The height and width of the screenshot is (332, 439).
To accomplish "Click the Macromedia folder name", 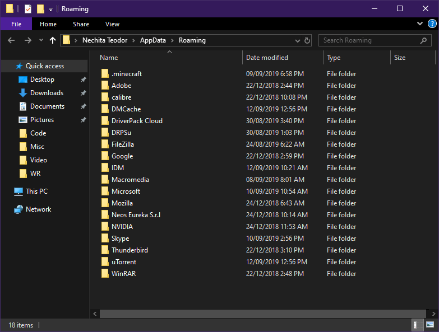I will tap(130, 180).
